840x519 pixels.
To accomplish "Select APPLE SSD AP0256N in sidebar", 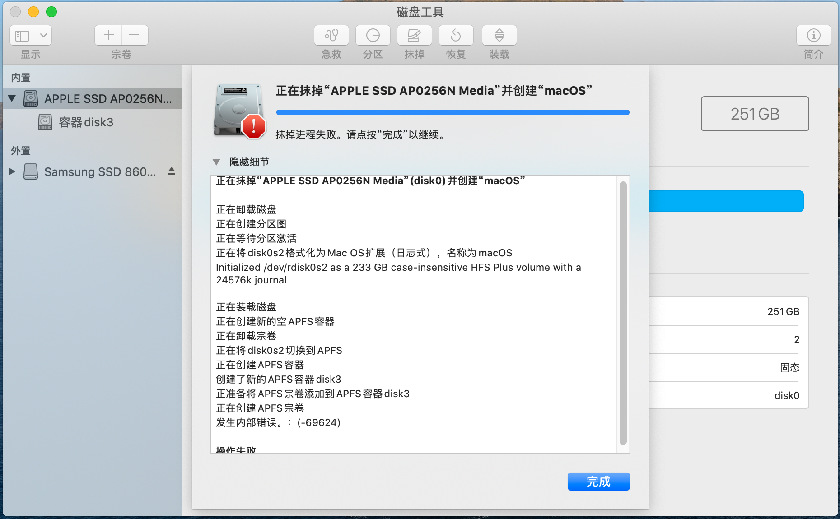I will pos(107,98).
